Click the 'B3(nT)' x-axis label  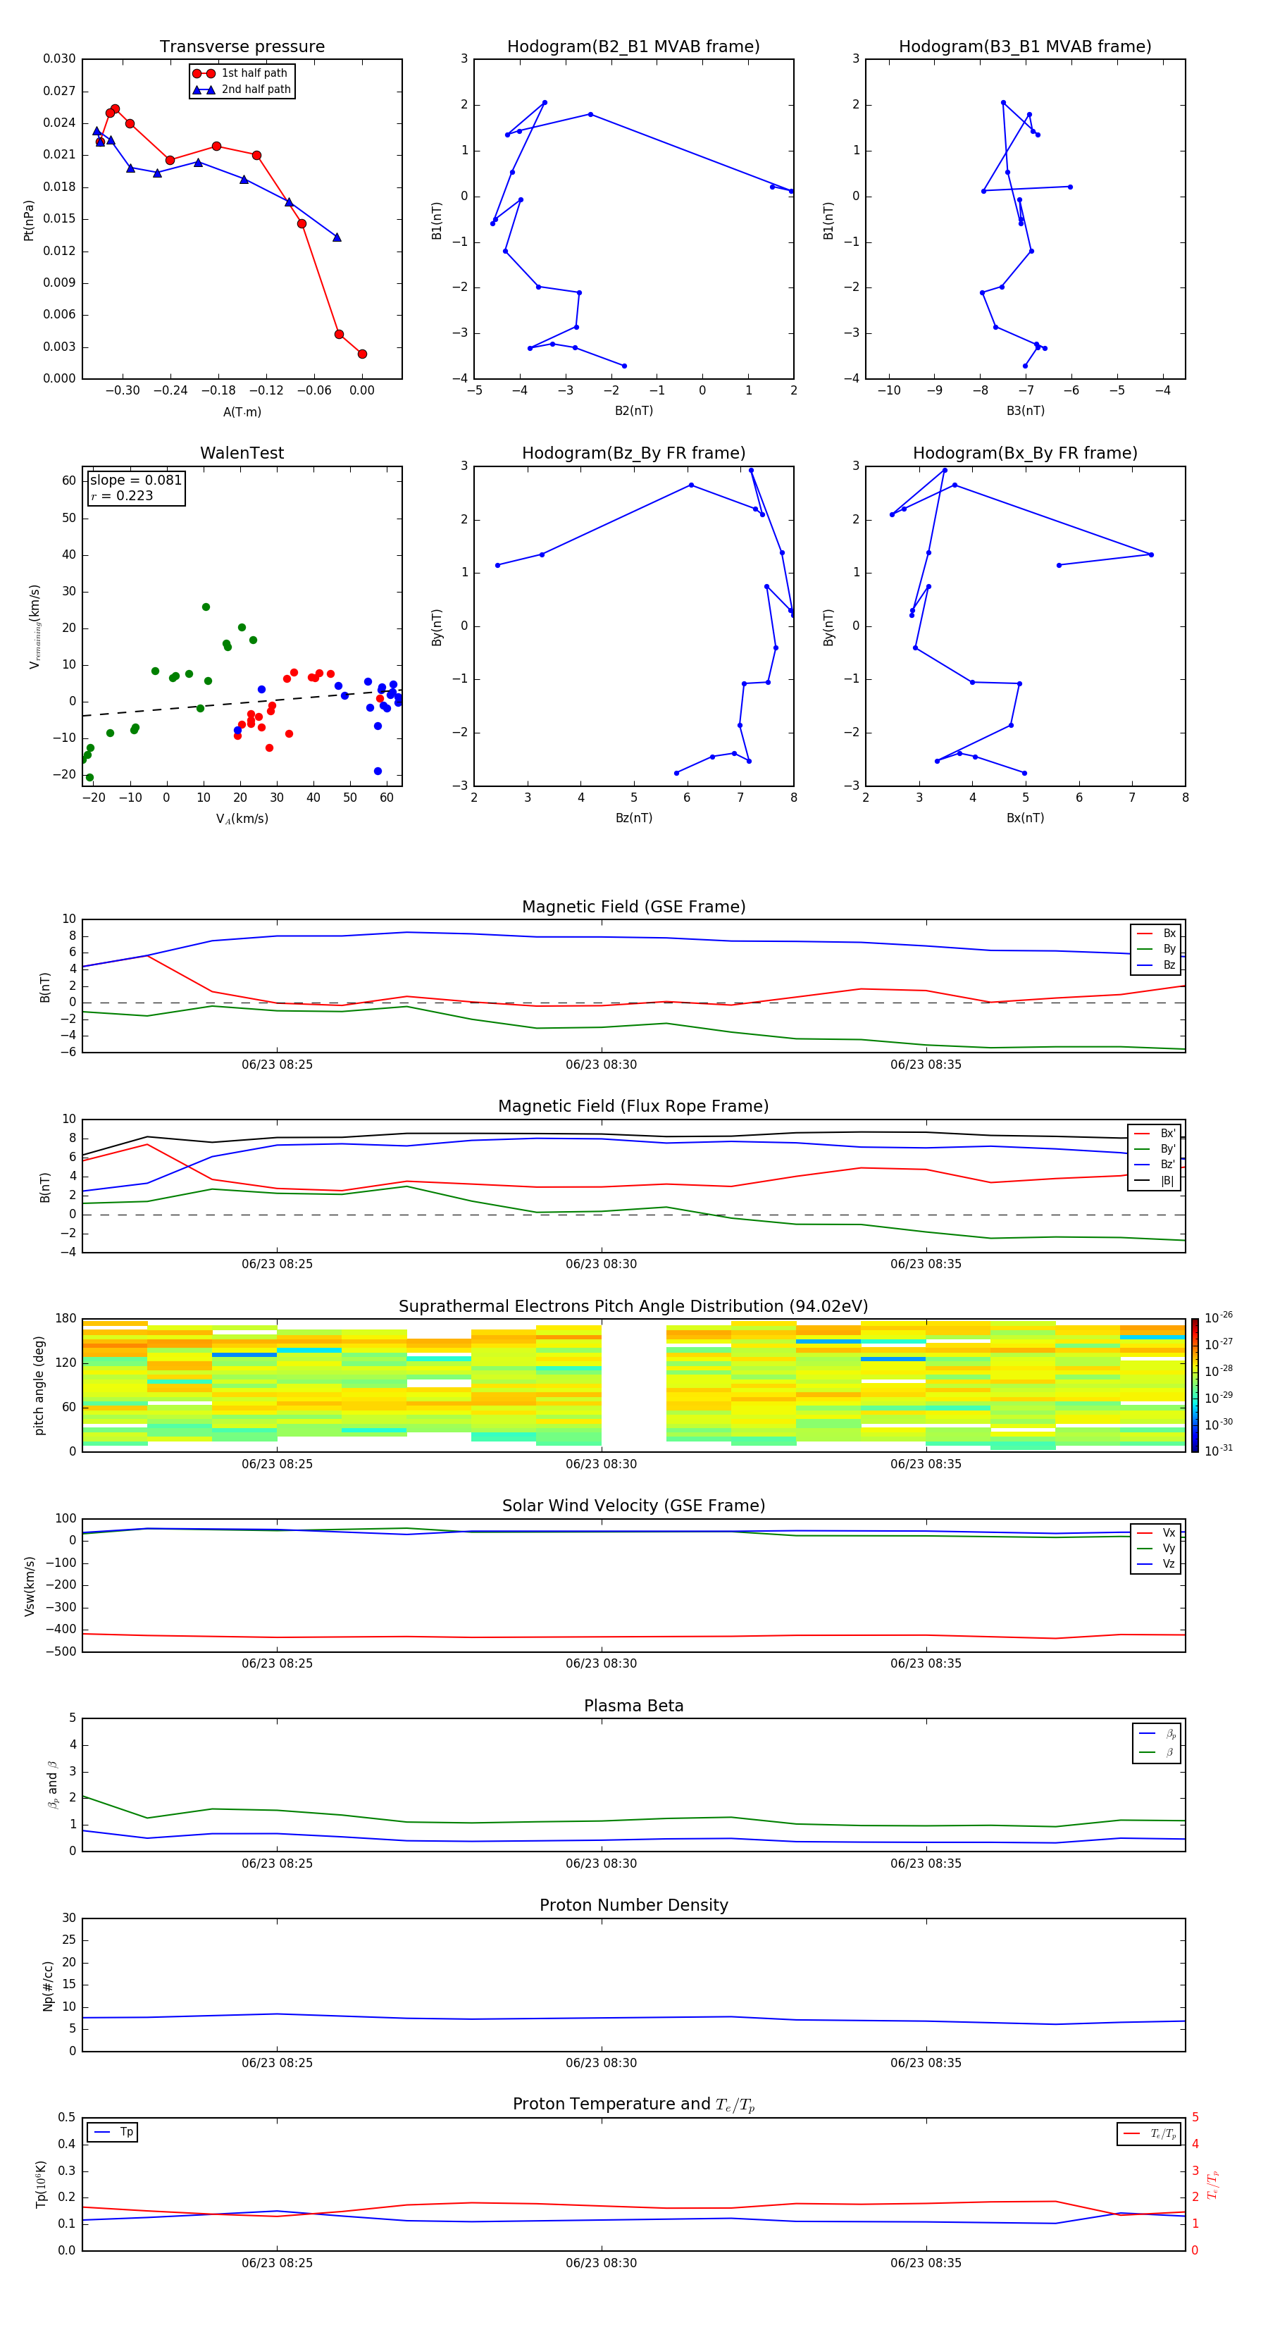click(x=1025, y=411)
